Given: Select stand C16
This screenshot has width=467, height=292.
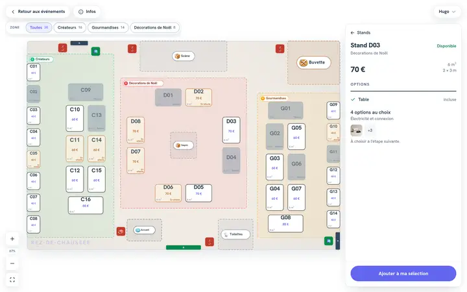Looking at the screenshot, I should click(x=86, y=205).
